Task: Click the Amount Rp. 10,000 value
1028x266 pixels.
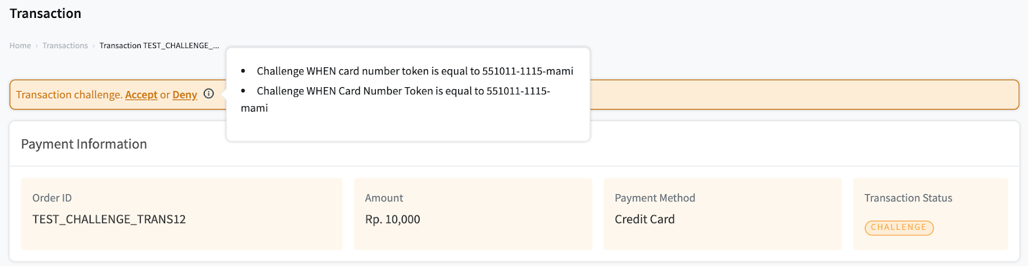Action: (393, 219)
